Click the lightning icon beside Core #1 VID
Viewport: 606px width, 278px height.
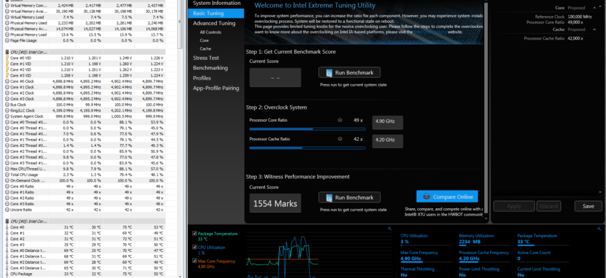point(7,64)
